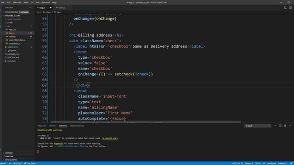This screenshot has height=165, width=294.
Task: Change end of line via LF item
Action: click(x=264, y=163)
